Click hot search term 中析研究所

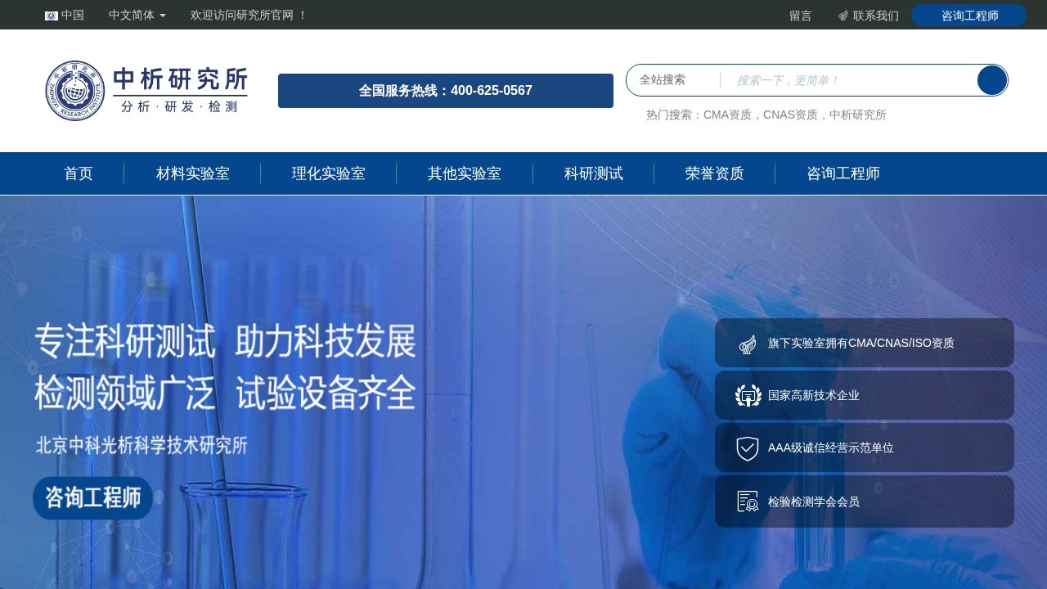pyautogui.click(x=858, y=115)
